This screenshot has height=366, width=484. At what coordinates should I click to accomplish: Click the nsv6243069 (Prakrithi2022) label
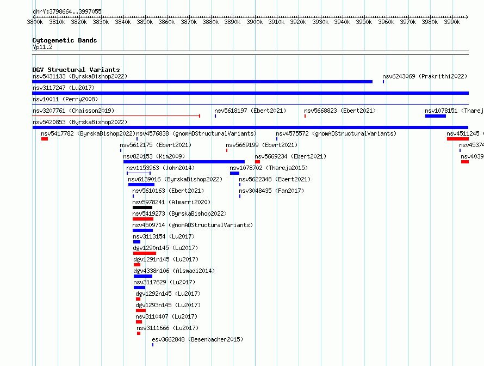[425, 76]
